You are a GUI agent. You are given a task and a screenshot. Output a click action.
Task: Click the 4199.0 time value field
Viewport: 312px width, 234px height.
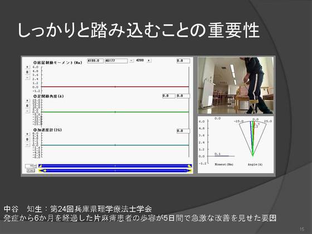coord(95,61)
